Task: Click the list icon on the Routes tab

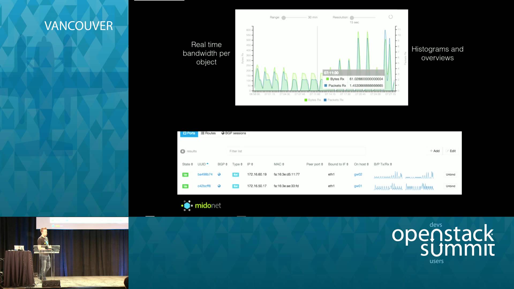Action: click(x=203, y=133)
